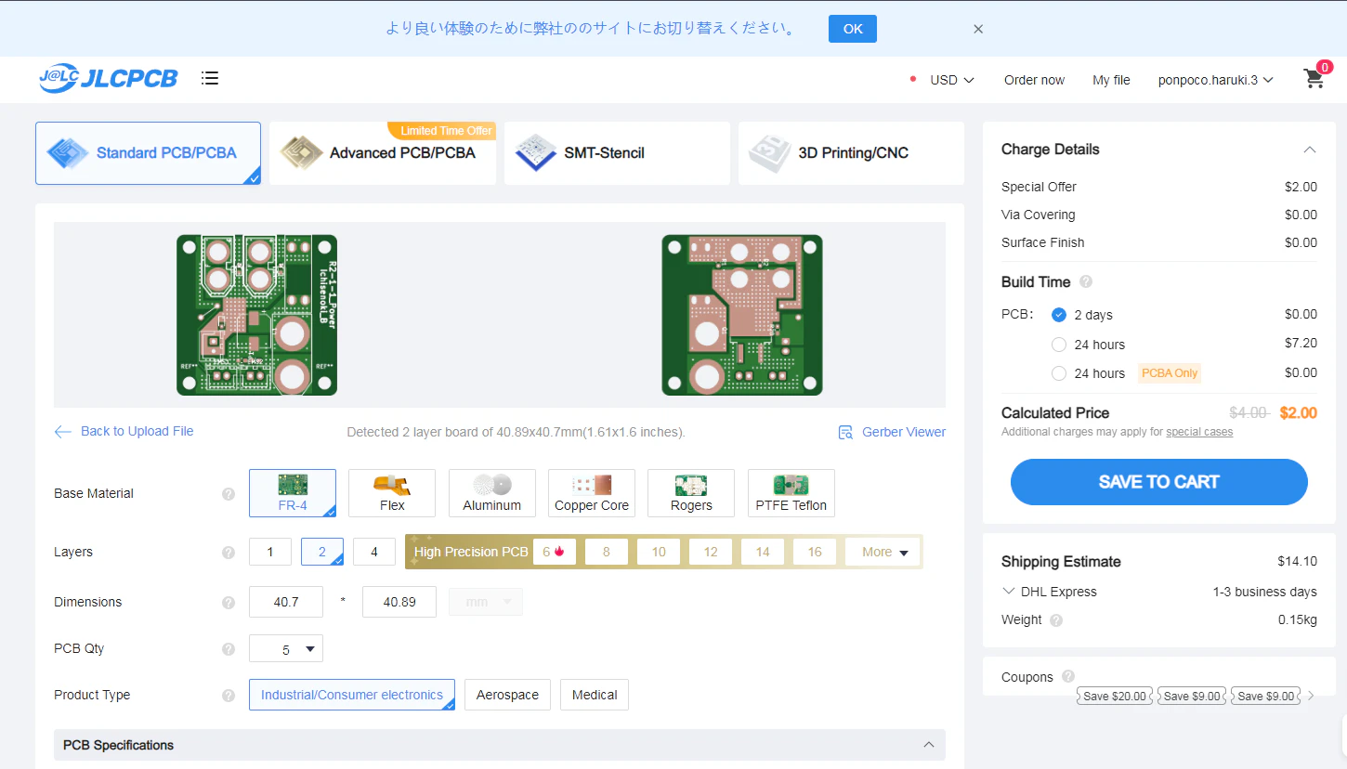Close the Japanese site banner

coord(978,29)
